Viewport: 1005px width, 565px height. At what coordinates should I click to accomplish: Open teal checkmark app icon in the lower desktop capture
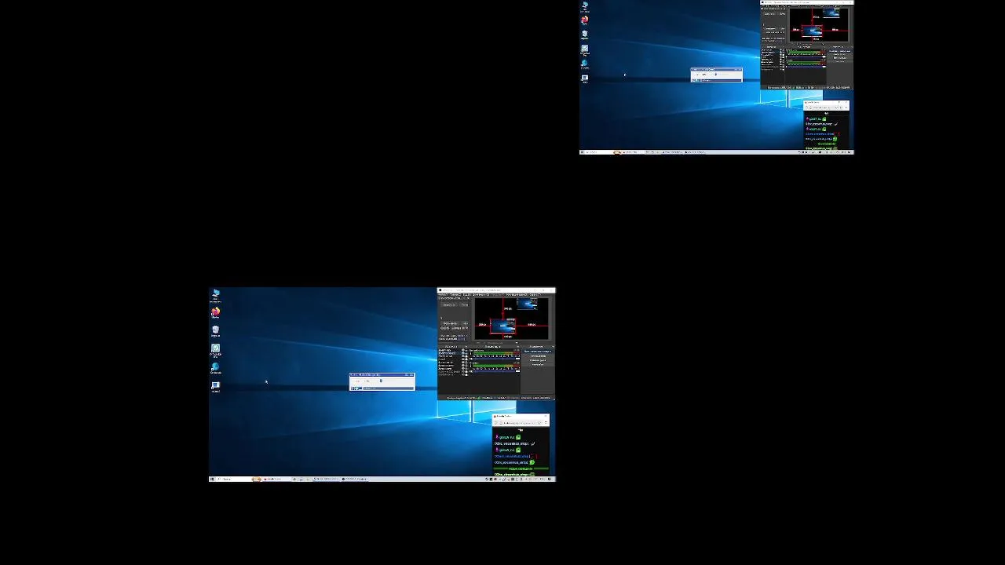coord(215,348)
